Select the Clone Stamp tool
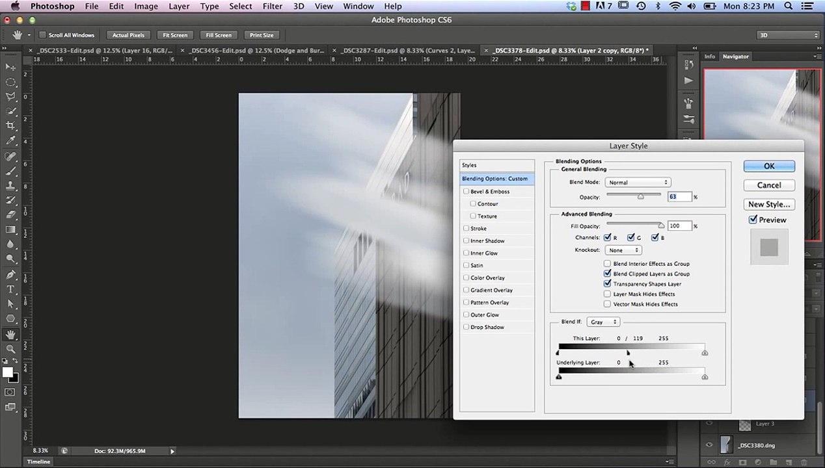825x468 pixels. click(x=11, y=186)
